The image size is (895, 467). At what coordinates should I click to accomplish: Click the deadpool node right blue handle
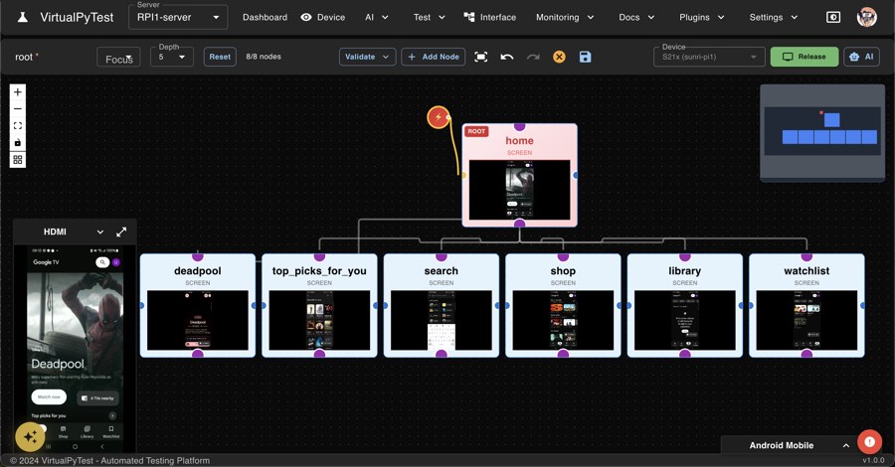tap(255, 306)
